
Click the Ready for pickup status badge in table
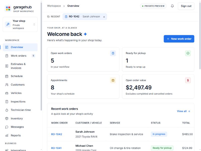162,148
